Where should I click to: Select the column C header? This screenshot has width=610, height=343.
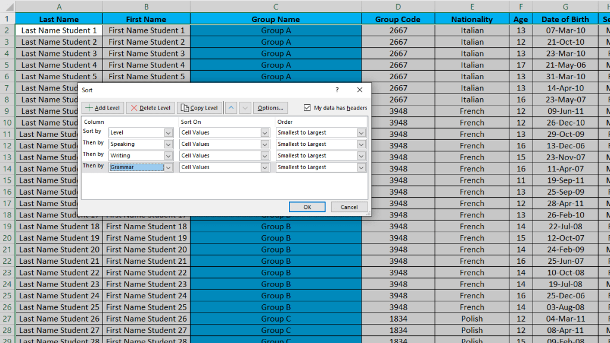pos(276,7)
